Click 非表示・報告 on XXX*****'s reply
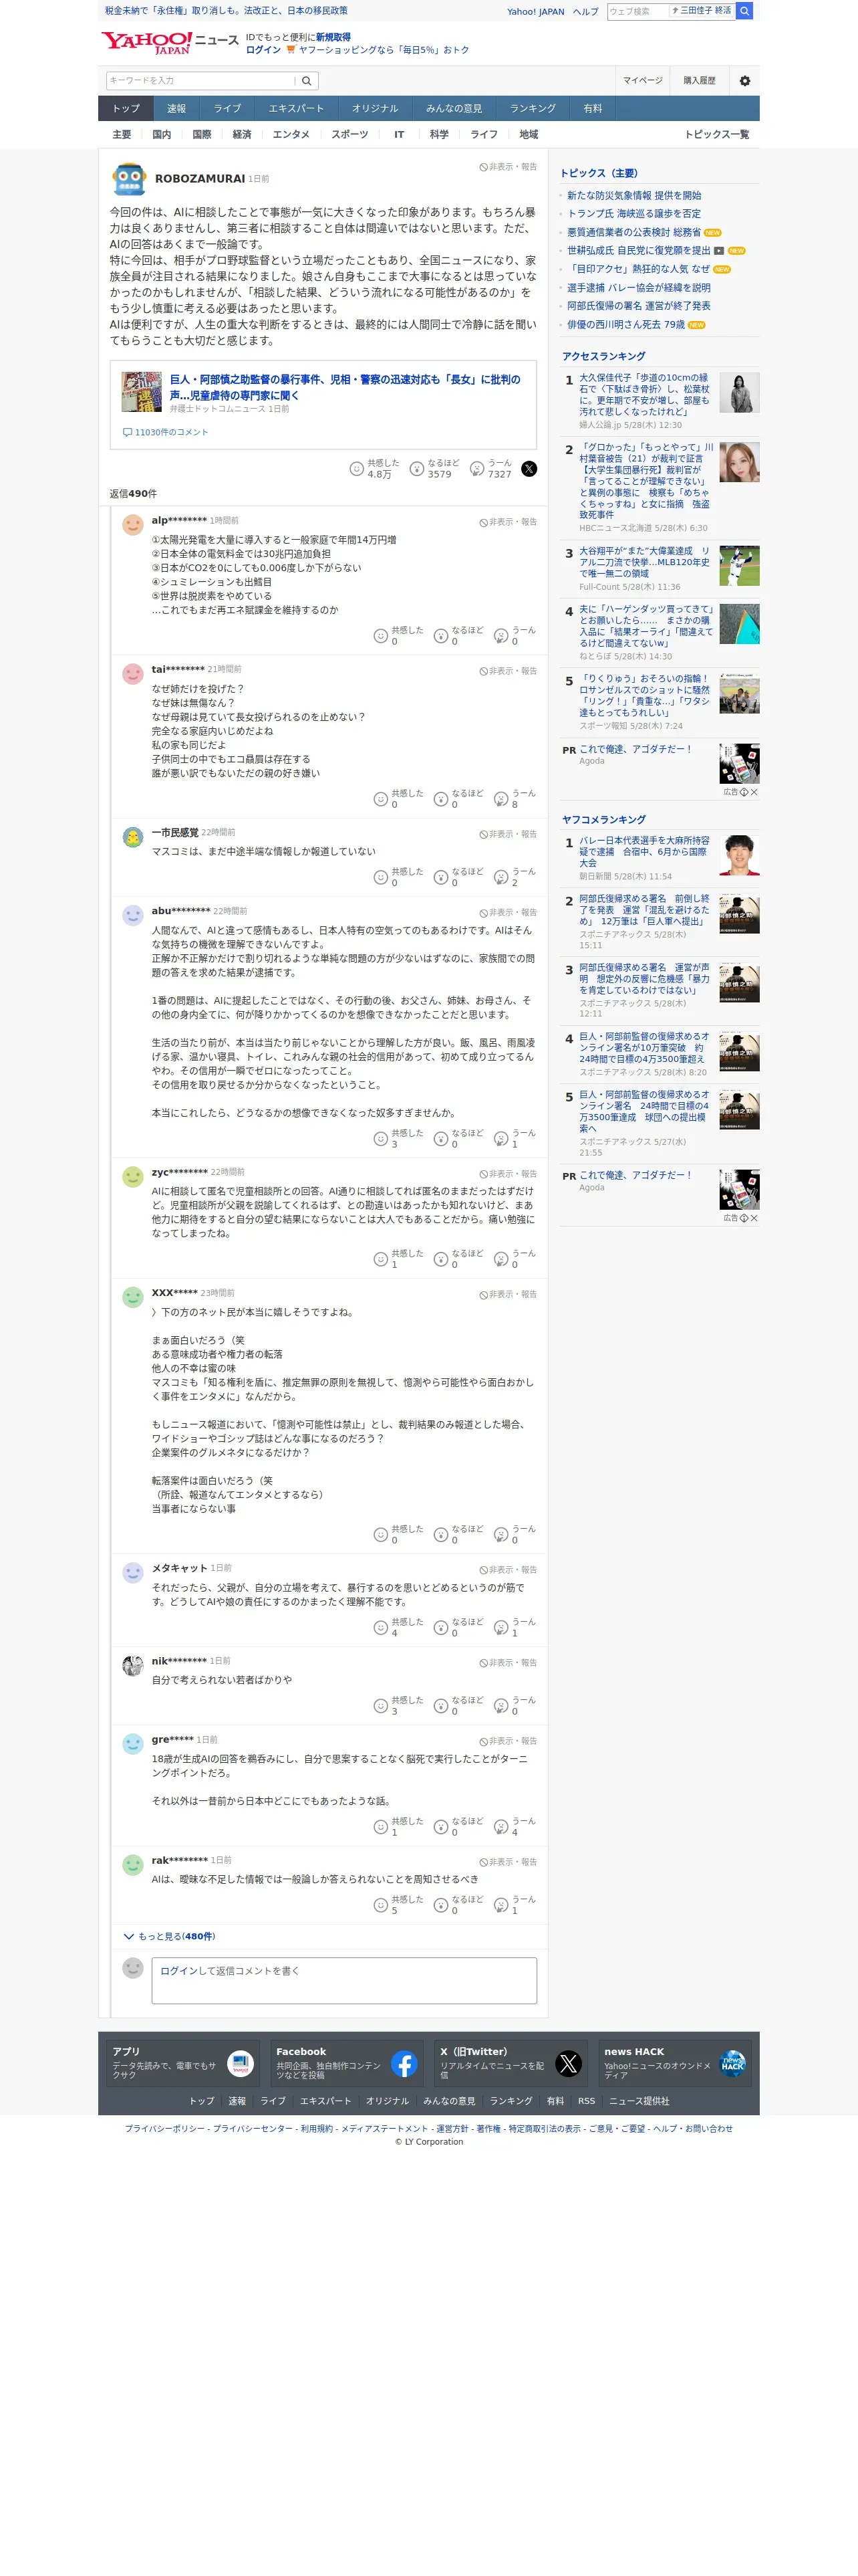Image resolution: width=858 pixels, height=2576 pixels. [507, 1295]
